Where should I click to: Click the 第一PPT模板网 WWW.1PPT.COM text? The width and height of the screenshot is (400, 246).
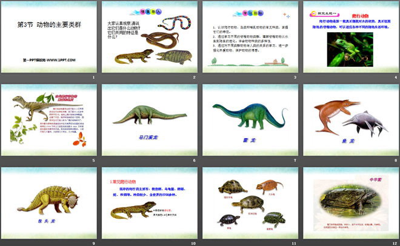click(x=49, y=60)
